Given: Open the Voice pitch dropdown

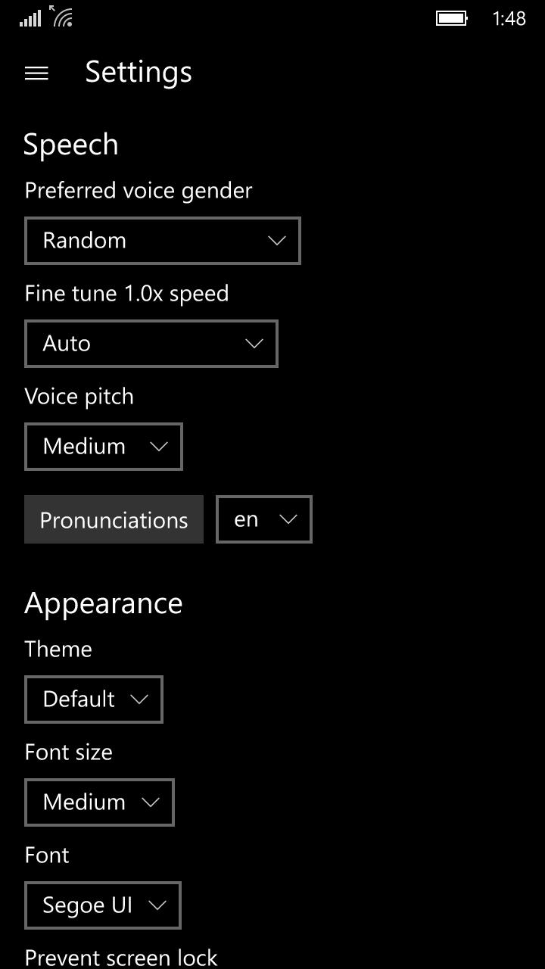Looking at the screenshot, I should [104, 447].
